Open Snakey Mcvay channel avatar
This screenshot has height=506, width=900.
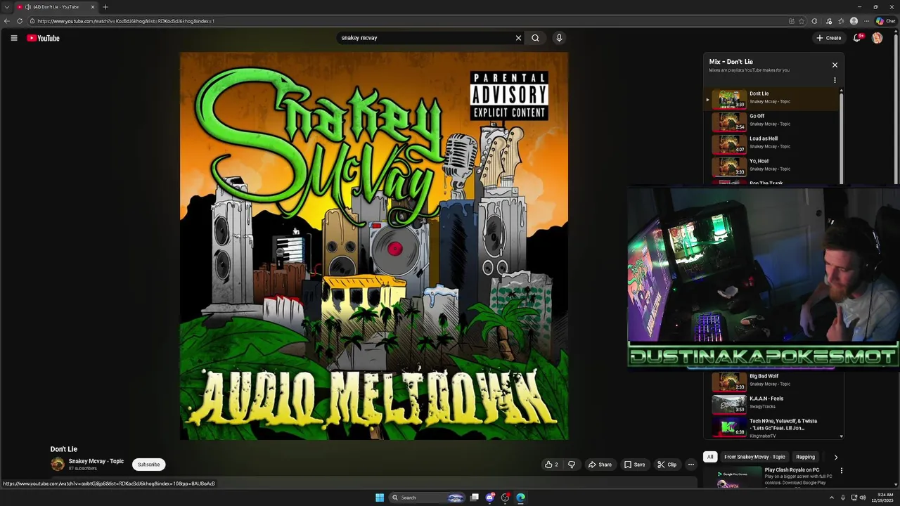click(x=58, y=464)
